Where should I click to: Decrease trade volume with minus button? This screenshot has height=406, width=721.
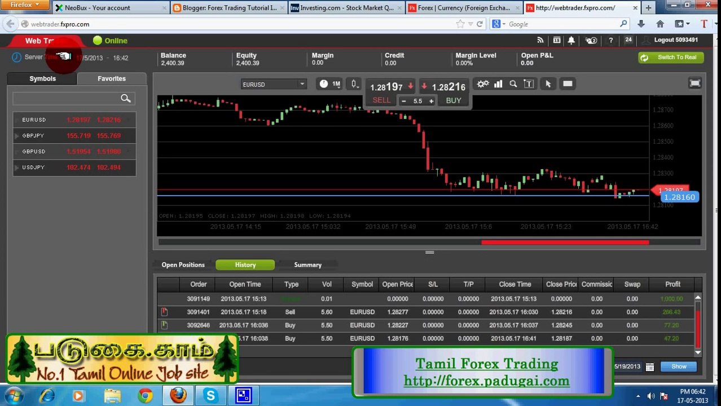point(403,101)
